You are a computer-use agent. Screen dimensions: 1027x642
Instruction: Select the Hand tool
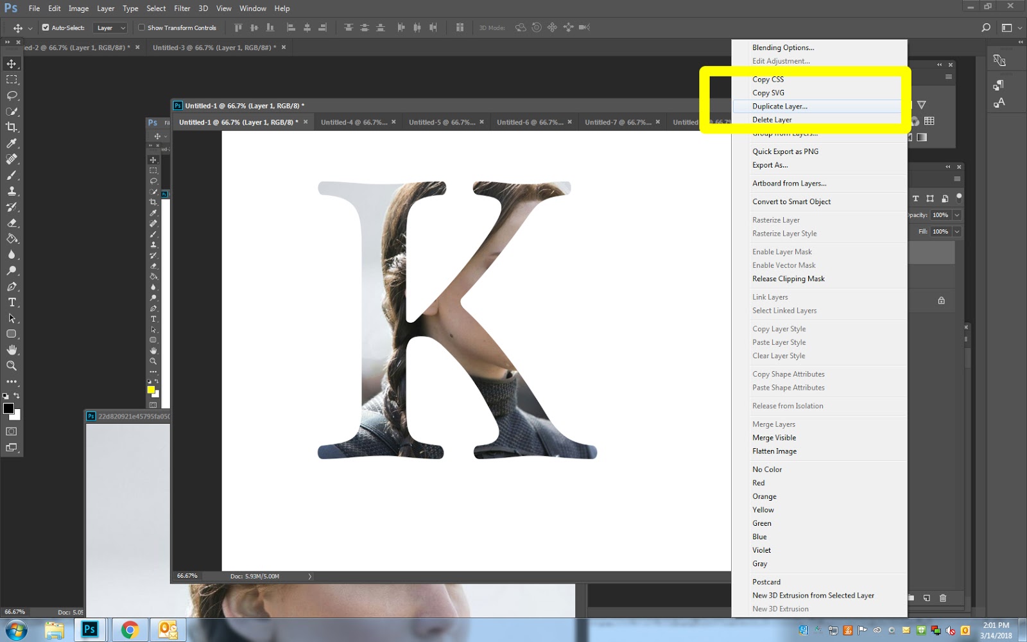12,350
